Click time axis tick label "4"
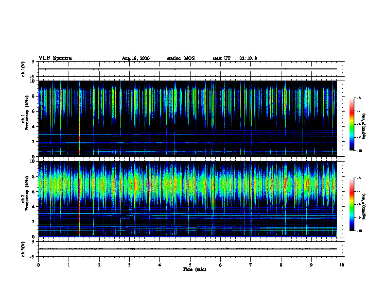 click(160, 265)
